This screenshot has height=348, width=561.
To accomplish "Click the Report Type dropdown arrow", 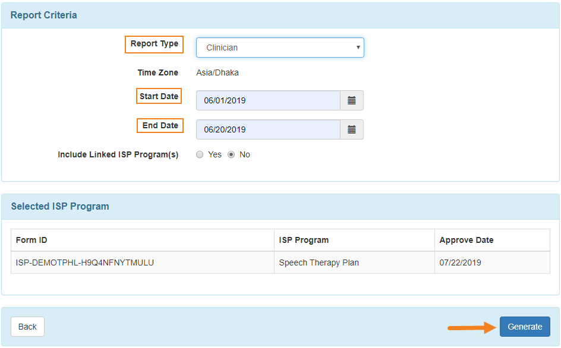I will click(358, 47).
